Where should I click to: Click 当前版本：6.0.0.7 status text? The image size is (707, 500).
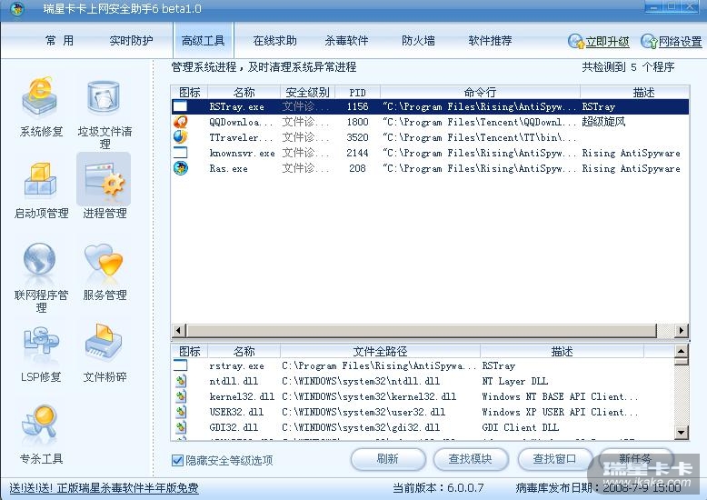coord(438,488)
